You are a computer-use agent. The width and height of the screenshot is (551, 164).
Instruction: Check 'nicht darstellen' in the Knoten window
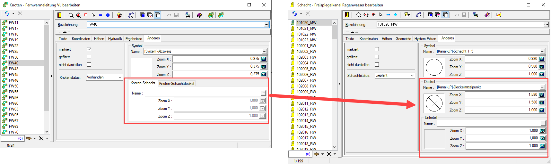[89, 65]
